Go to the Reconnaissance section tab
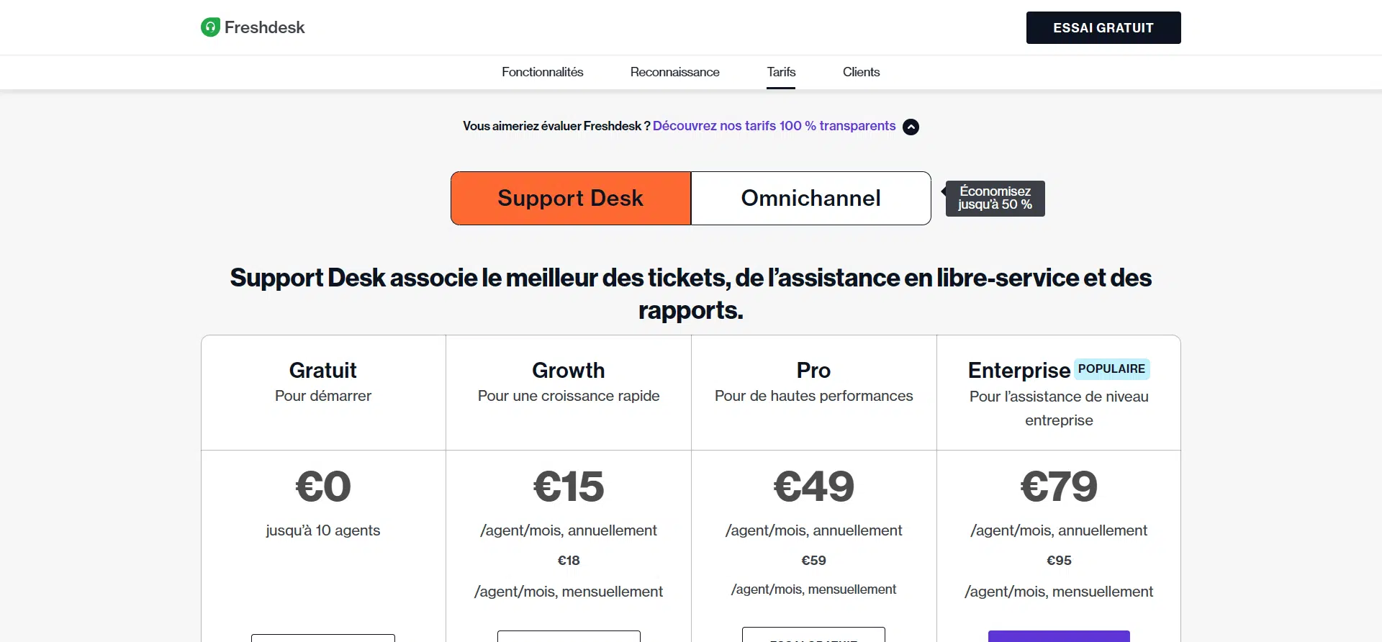 [674, 72]
